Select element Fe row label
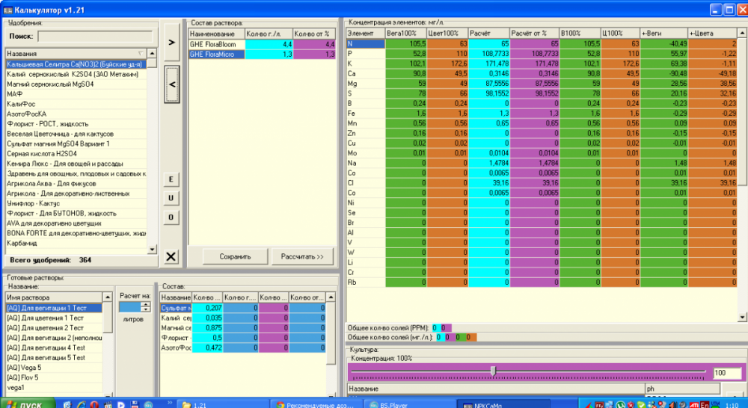 [x=366, y=114]
